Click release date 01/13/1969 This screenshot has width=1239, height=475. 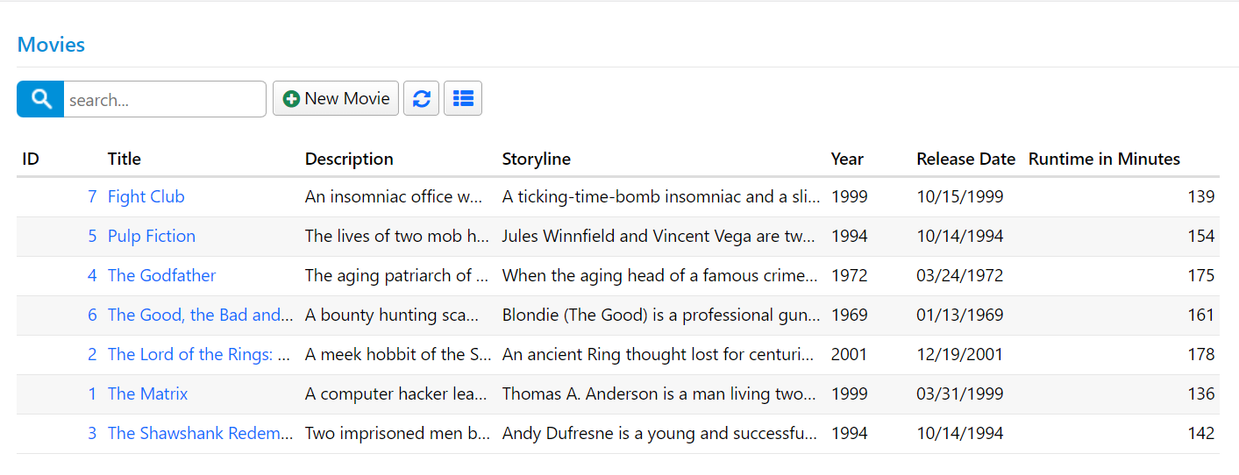tap(960, 315)
